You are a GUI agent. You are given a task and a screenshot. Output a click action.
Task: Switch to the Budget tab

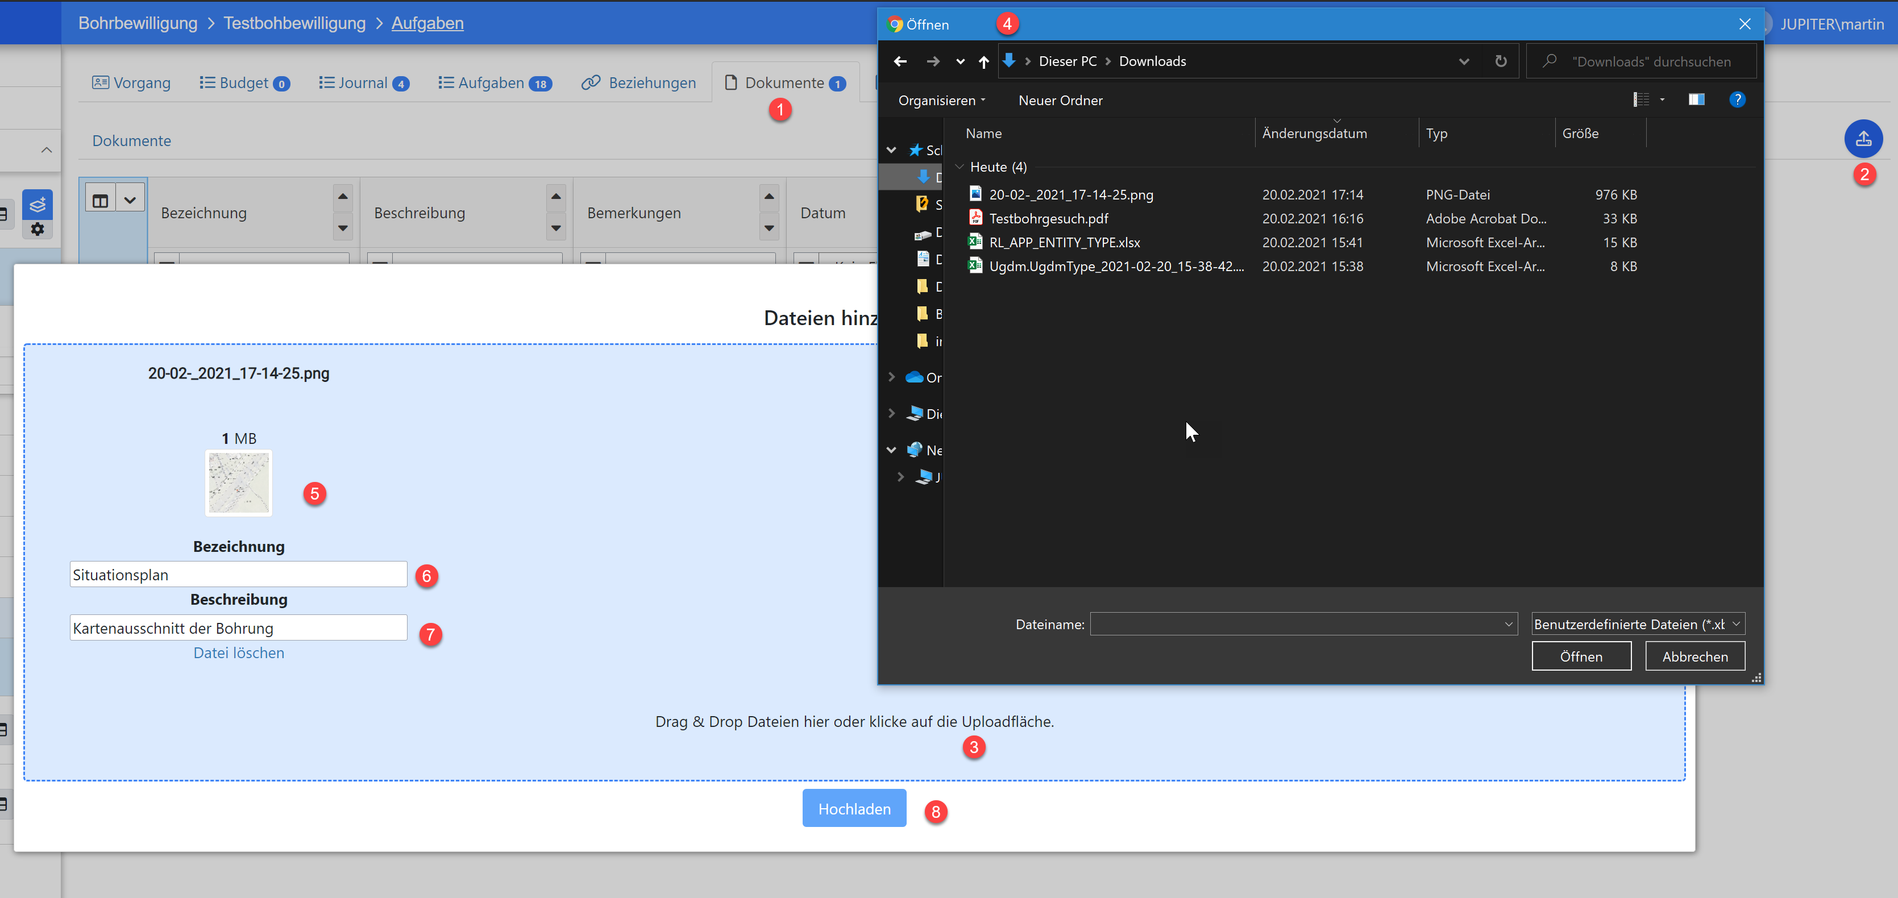(x=244, y=82)
